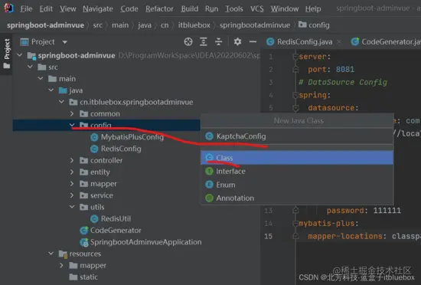
Task: Choose Annotation in New Java Class popup
Action: [x=297, y=198]
